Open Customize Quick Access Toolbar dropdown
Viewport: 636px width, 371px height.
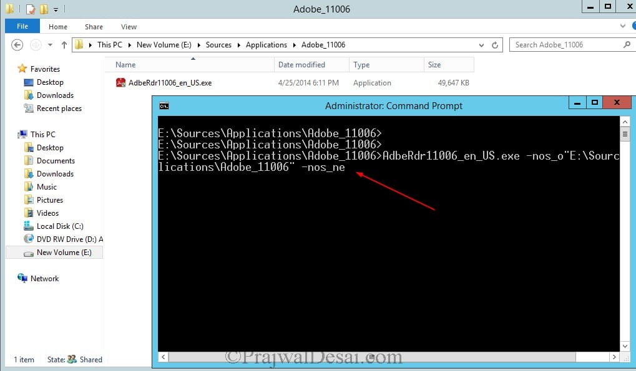point(56,9)
